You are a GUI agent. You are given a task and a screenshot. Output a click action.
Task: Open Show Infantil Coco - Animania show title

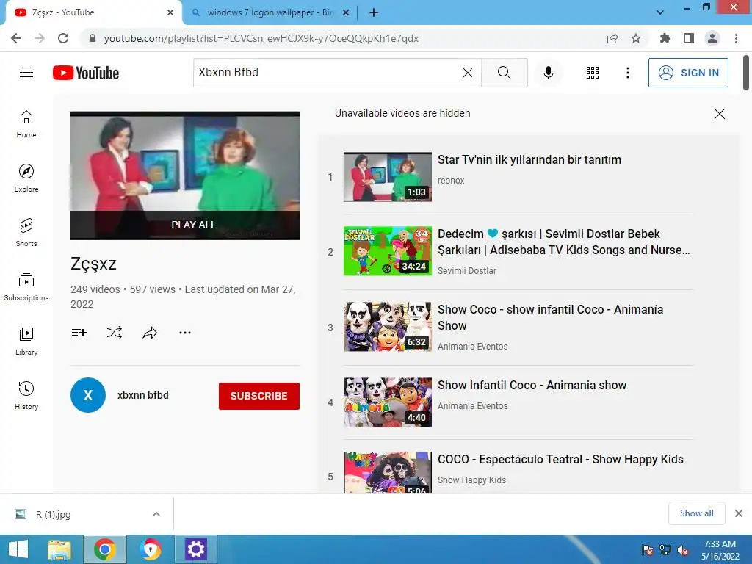pyautogui.click(x=532, y=385)
